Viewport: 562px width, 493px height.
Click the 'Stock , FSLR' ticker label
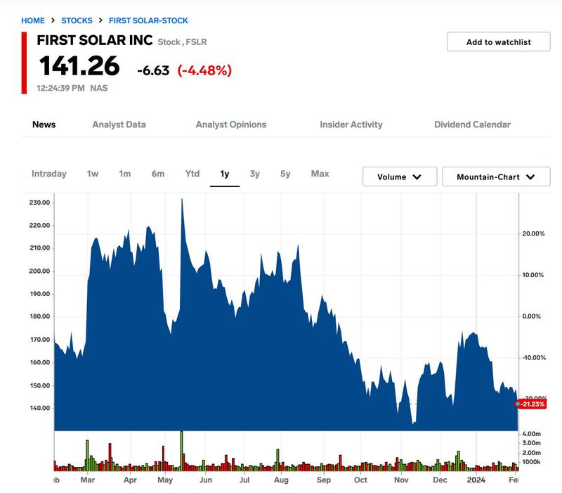click(182, 42)
